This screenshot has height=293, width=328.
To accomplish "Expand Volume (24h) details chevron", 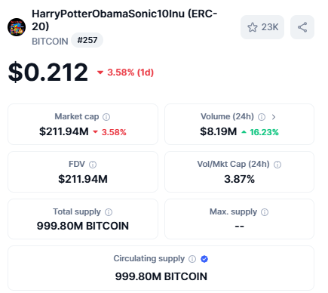I will point(274,117).
